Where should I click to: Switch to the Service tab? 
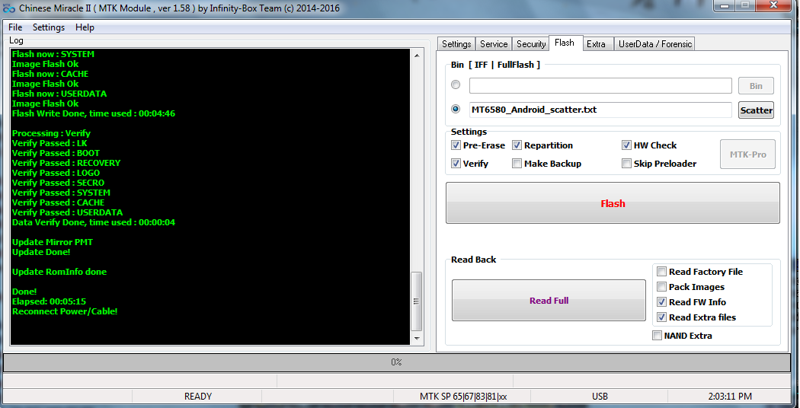(494, 44)
